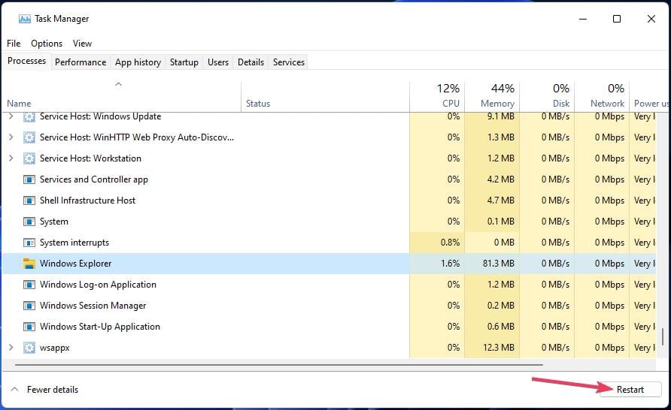The height and width of the screenshot is (410, 671).
Task: Maximize the Task Manager window
Action: [617, 19]
